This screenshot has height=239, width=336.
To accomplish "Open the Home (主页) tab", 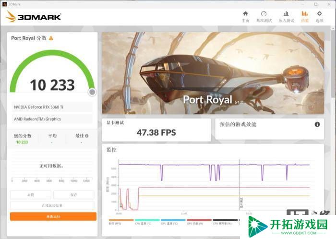I will (x=246, y=17).
